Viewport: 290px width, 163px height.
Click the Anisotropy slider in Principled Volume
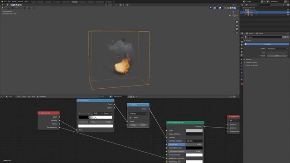(185, 144)
